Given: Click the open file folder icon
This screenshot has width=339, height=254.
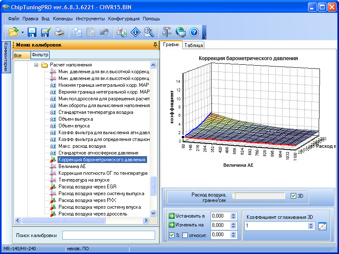Looking at the screenshot, I should tap(13, 32).
